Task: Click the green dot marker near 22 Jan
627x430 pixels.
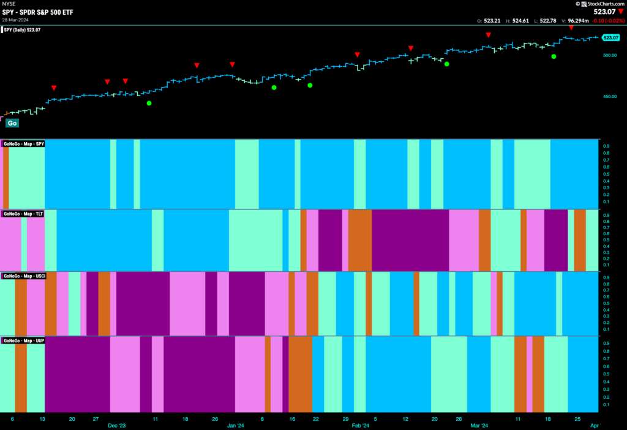Action: click(310, 85)
